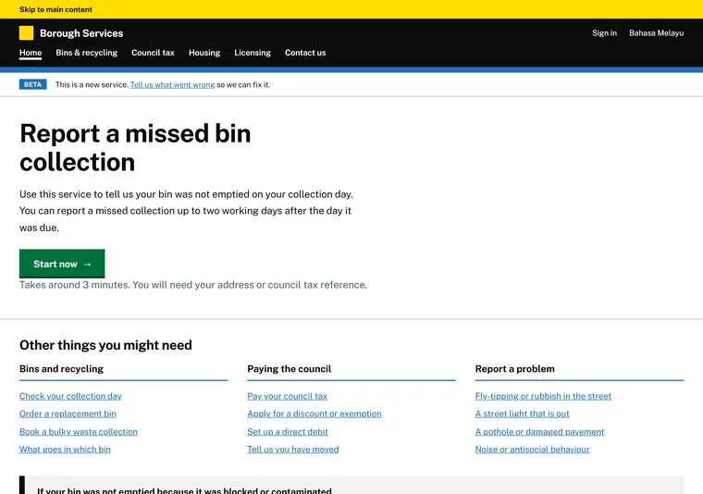Click the Other things you might need heading

(105, 345)
